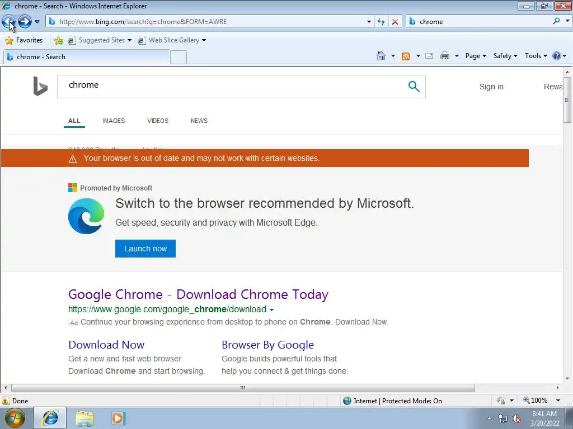Click Internet Protected Mode status text
This screenshot has height=429, width=573.
(x=398, y=401)
